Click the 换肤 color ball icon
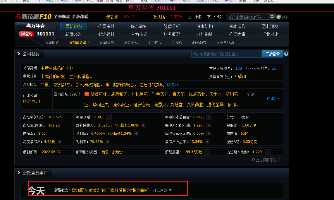The width and height of the screenshot is (334, 200). 279,17
